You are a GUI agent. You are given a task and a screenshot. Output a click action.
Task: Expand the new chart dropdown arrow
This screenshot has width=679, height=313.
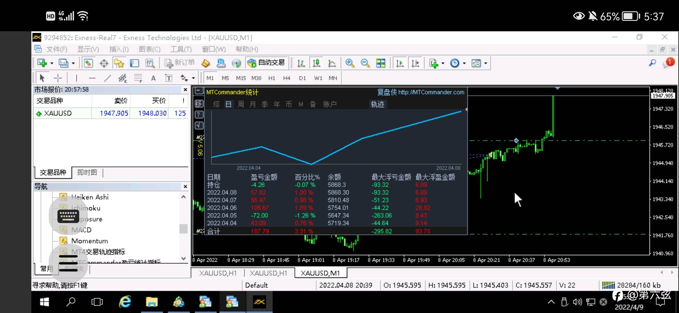(x=52, y=63)
